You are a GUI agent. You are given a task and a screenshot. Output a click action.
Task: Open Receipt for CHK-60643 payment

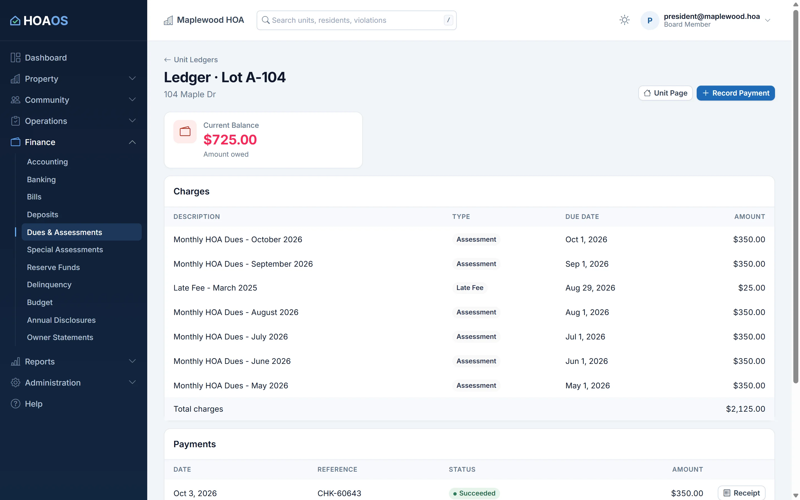tap(741, 493)
